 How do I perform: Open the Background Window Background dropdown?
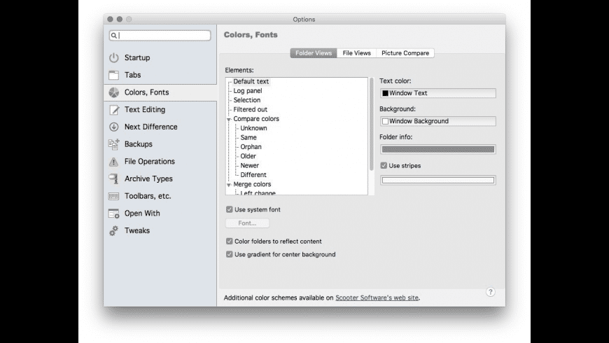pos(438,121)
